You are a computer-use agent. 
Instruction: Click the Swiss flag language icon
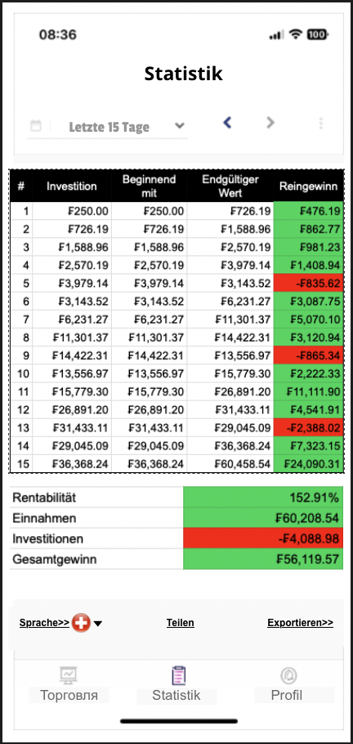click(x=81, y=623)
